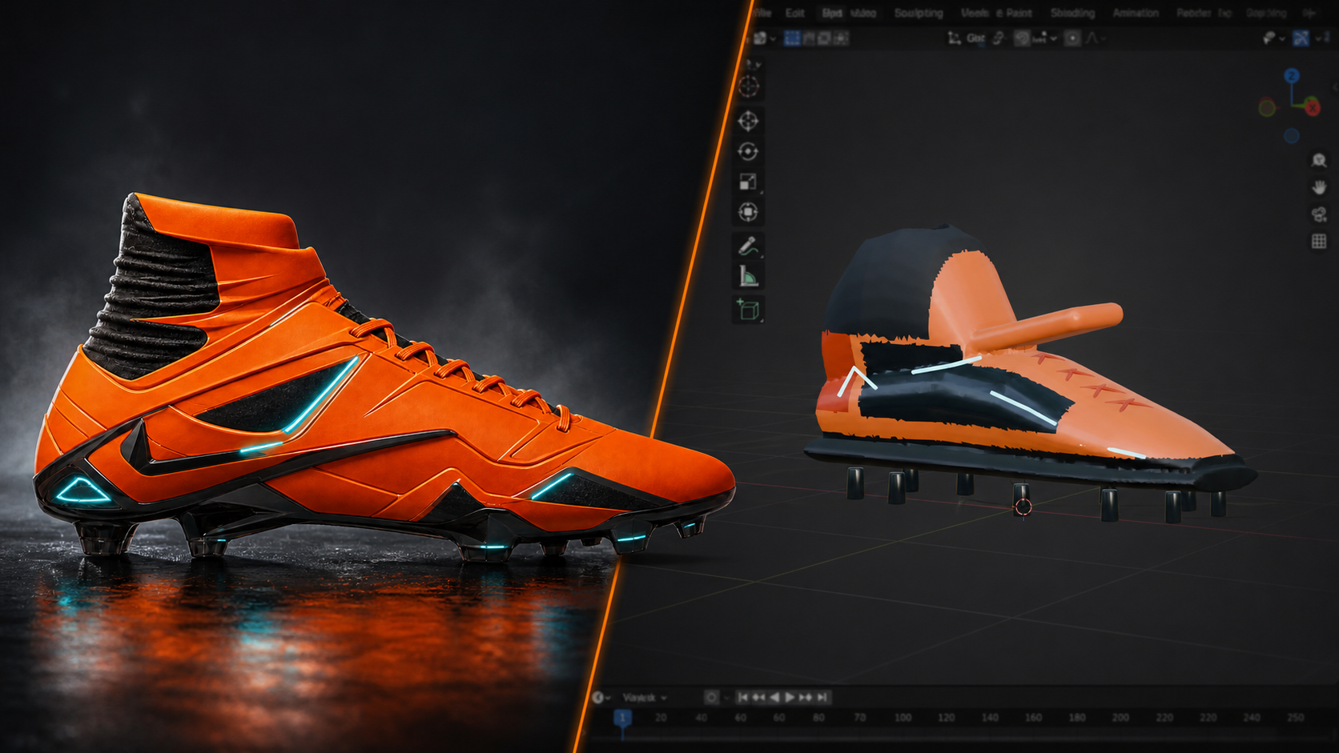Click the red X axis gizmo handle
1339x753 pixels.
1313,107
